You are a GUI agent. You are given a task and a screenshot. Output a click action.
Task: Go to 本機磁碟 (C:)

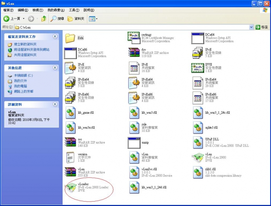click(23, 76)
